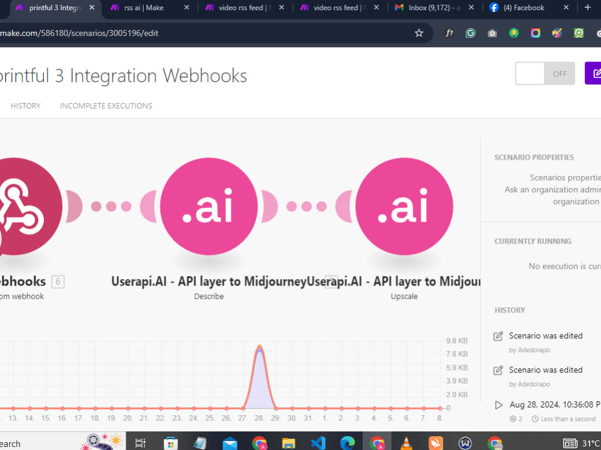Viewport: 601px width, 450px height.
Task: Click the second 'Scenario was edited' history entry
Action: tap(546, 370)
